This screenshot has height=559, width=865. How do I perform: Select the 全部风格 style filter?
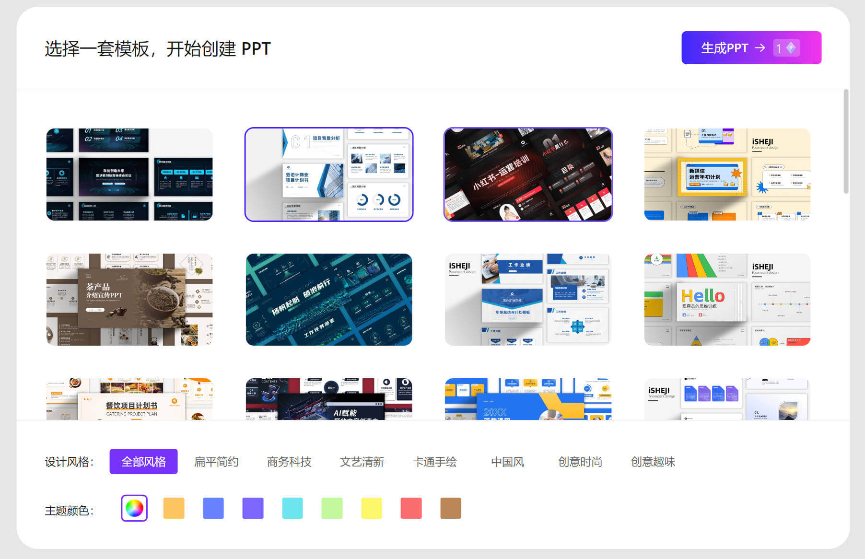143,462
